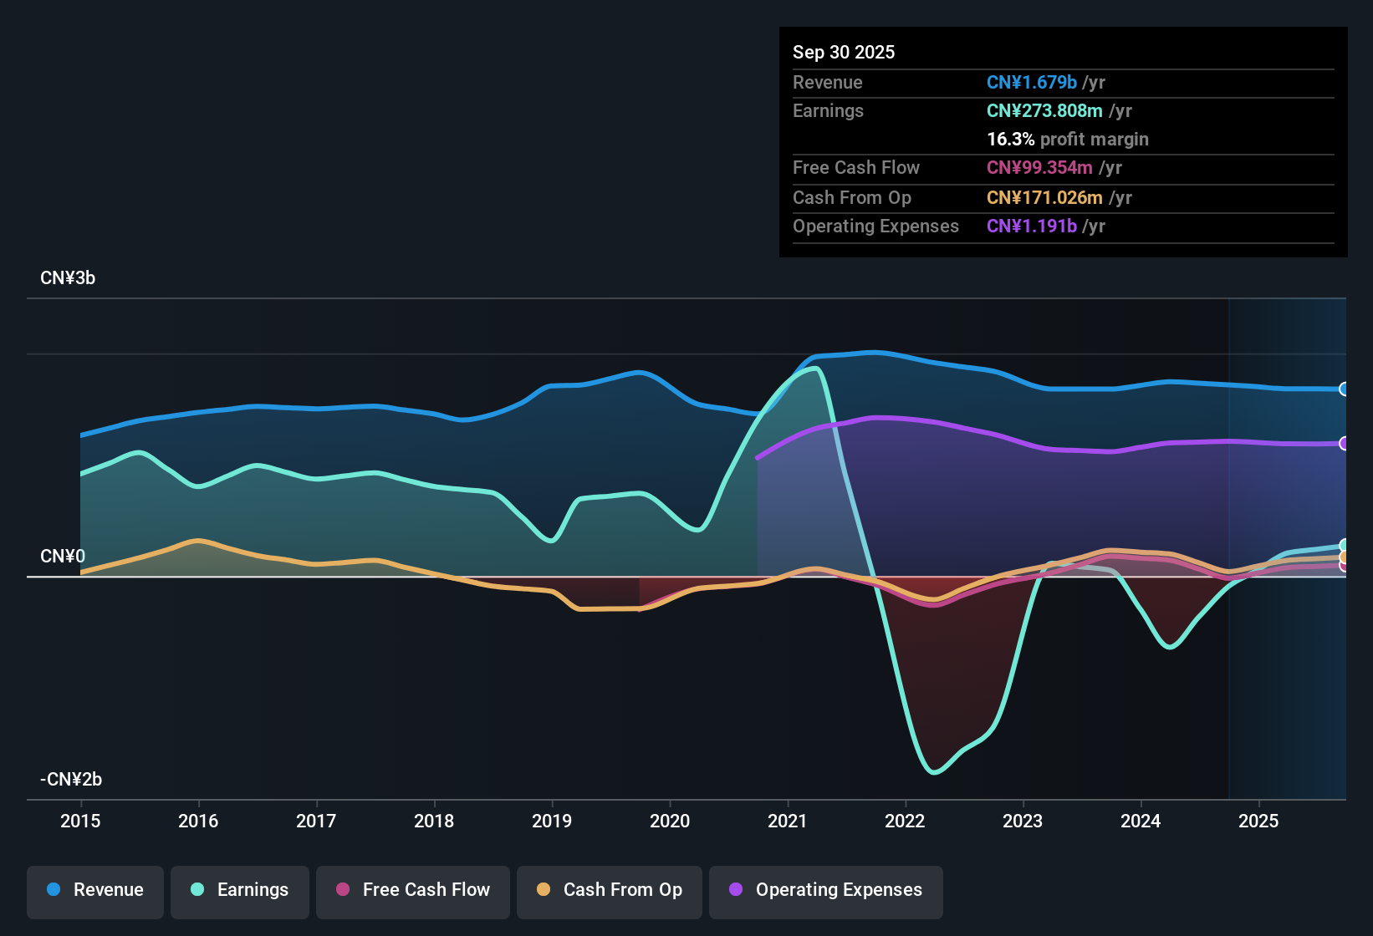
Task: Toggle the Earnings series off
Action: pyautogui.click(x=239, y=890)
